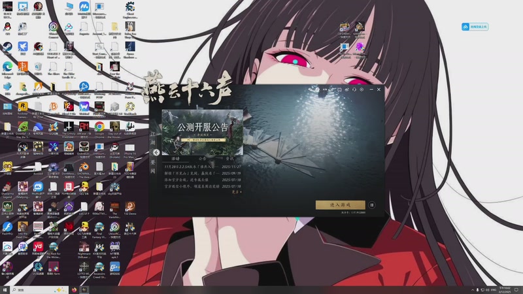523x294 pixels.
Task: Click the game launcher taskbar icon
Action: click(84, 290)
